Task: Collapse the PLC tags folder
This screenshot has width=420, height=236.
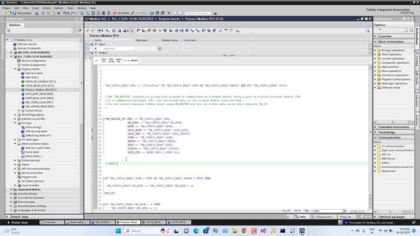Action: 15,123
